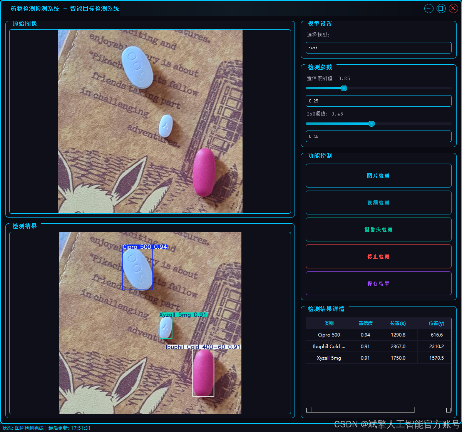The width and height of the screenshot is (462, 432).
Task: Launch 摄像头检测 camera detection
Action: tap(378, 229)
